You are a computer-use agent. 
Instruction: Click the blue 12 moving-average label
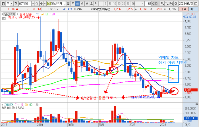(x=38, y=14)
